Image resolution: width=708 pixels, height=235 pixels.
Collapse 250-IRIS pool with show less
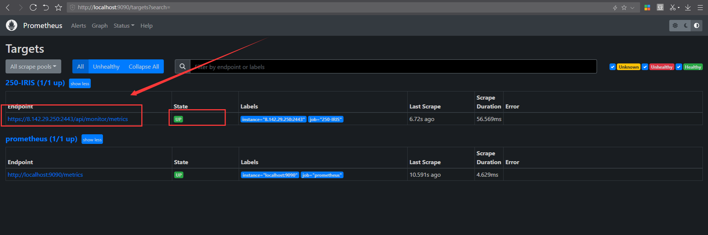[x=80, y=83]
